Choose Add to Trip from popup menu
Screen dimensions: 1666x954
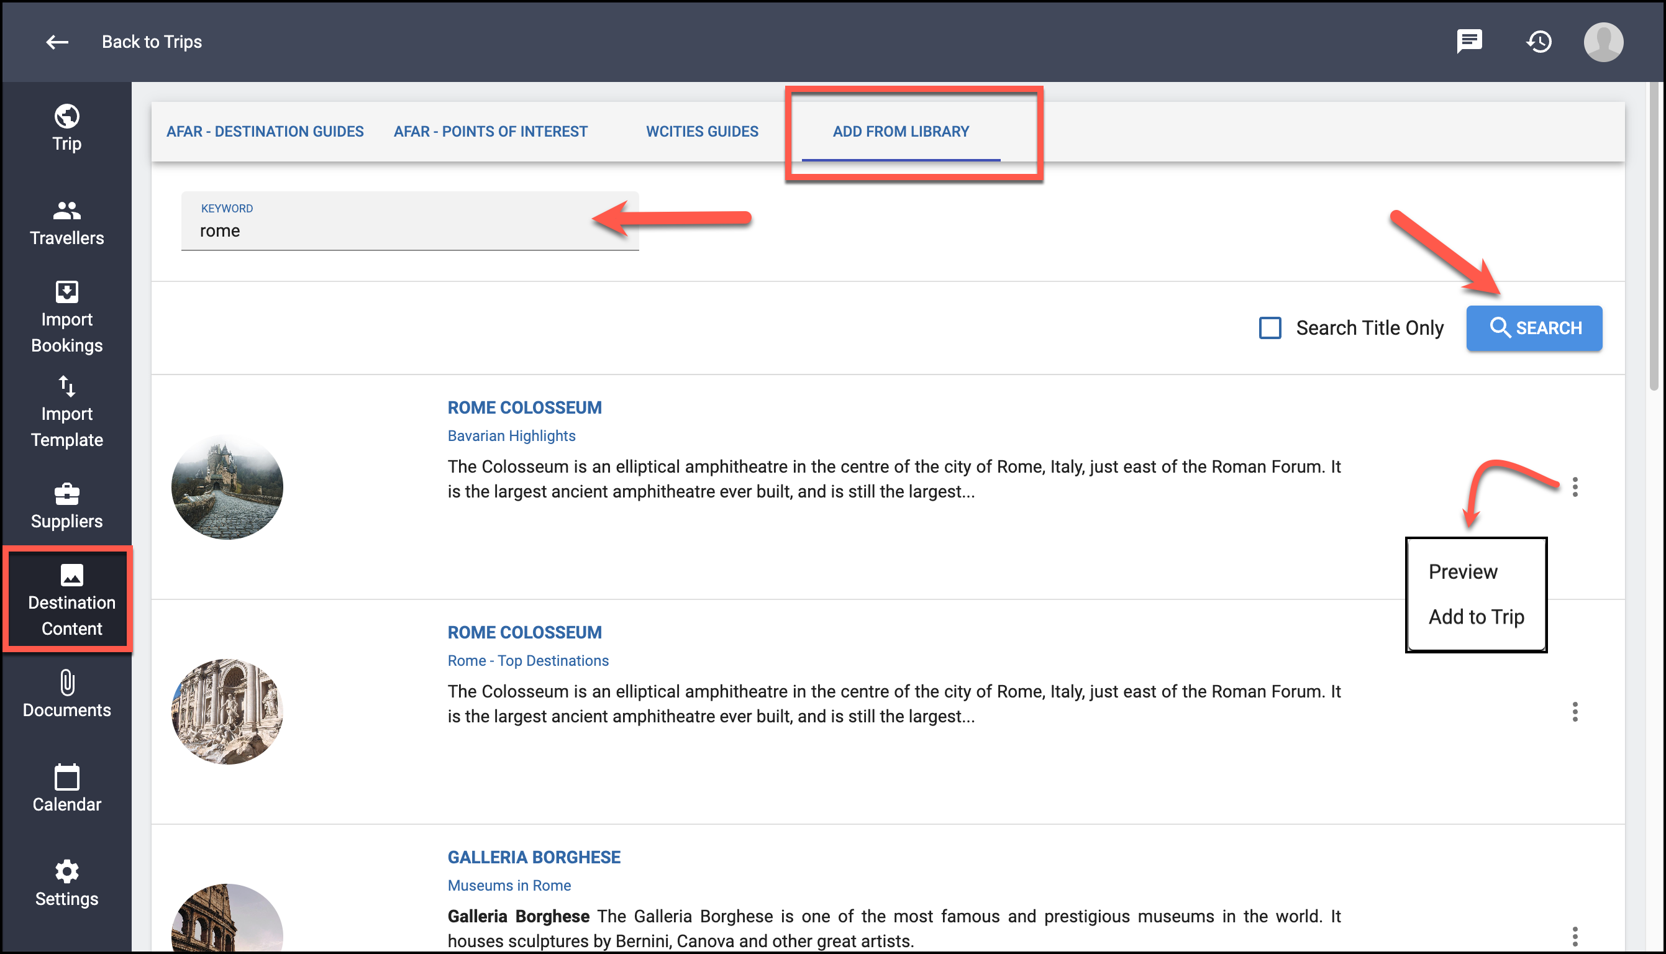point(1476,617)
